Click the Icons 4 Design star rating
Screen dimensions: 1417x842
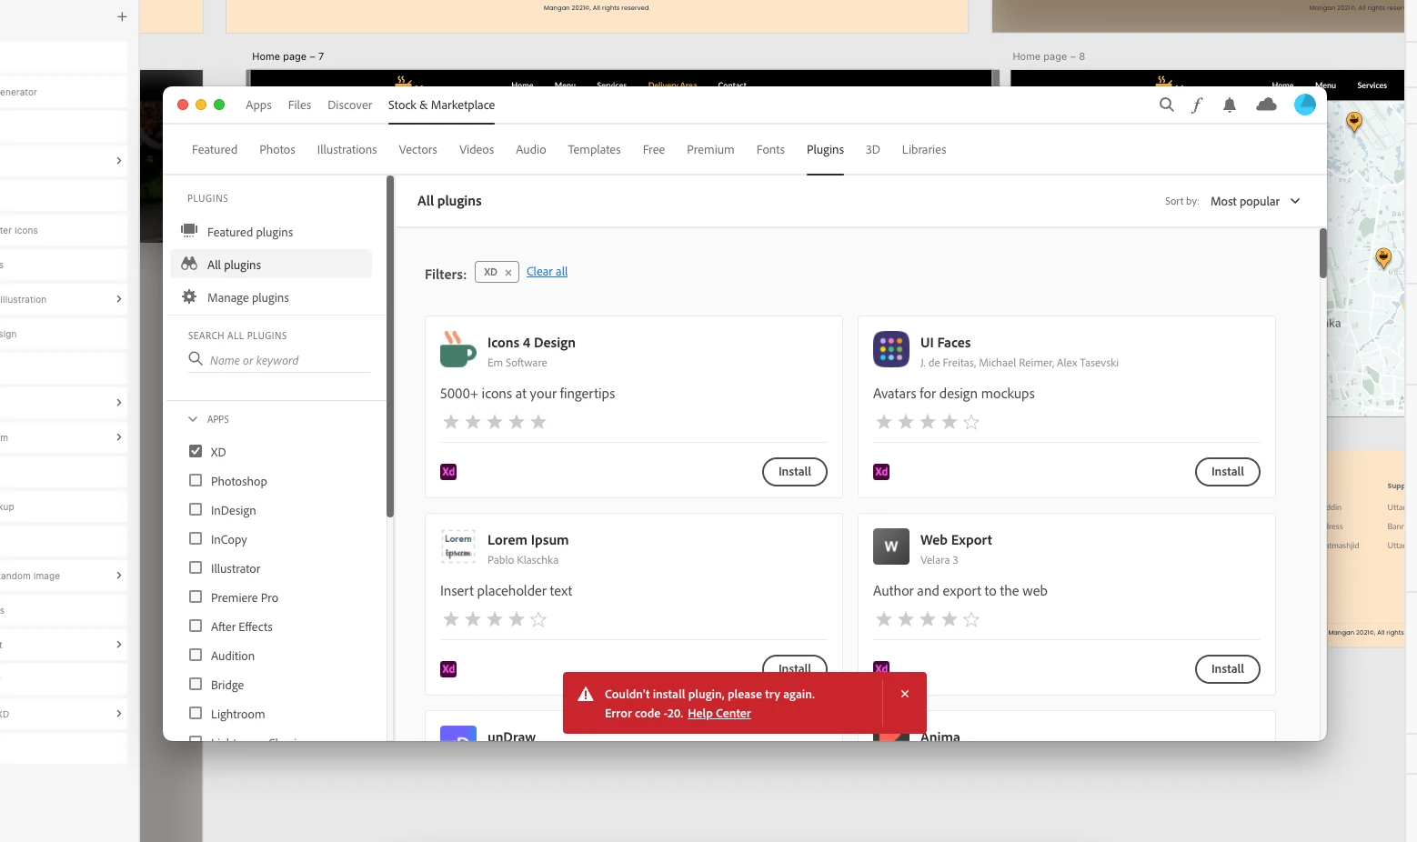point(495,422)
